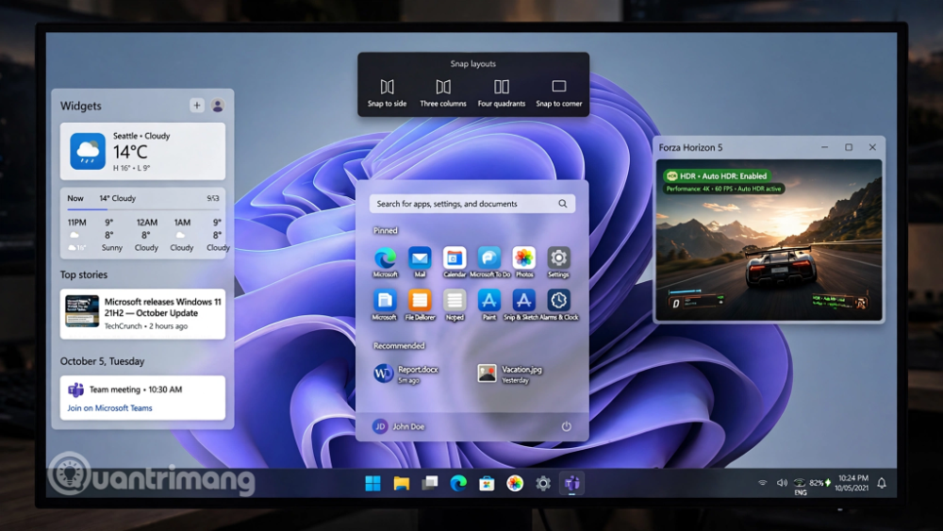The width and height of the screenshot is (943, 531).
Task: Select the Snap to corner layout
Action: 559,93
